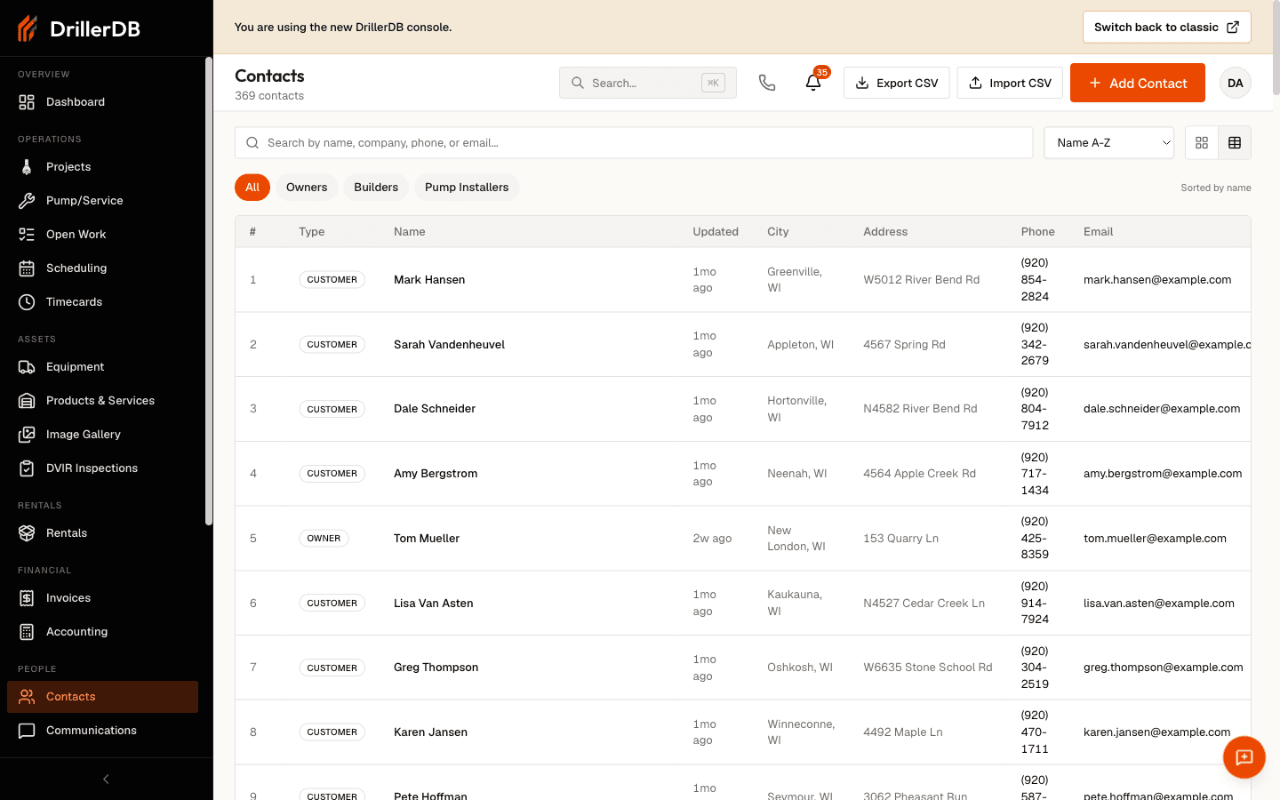Screen dimensions: 1280x800
Task: Open Mark Hansen contact row
Action: click(x=743, y=279)
